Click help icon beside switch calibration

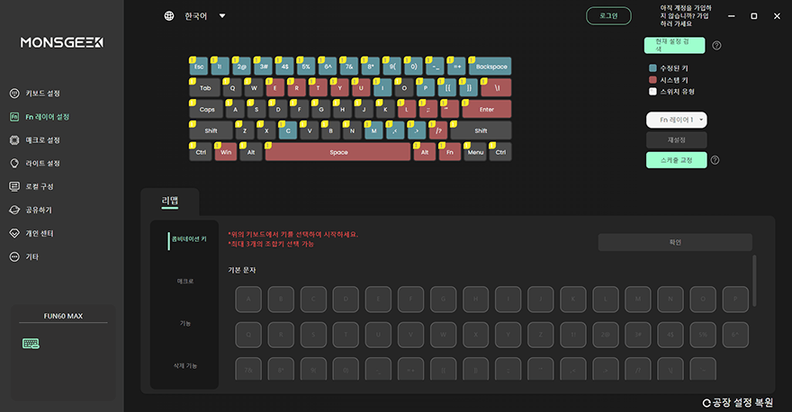point(715,160)
